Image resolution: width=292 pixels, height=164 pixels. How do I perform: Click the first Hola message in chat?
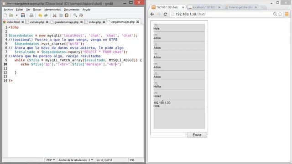[156, 28]
